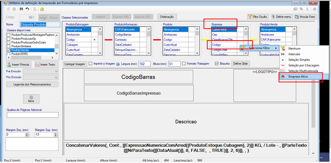Screen dimensions: 331x163
Task: Select DataCadastro in ProdutoInformacao list
Action: [127, 45]
